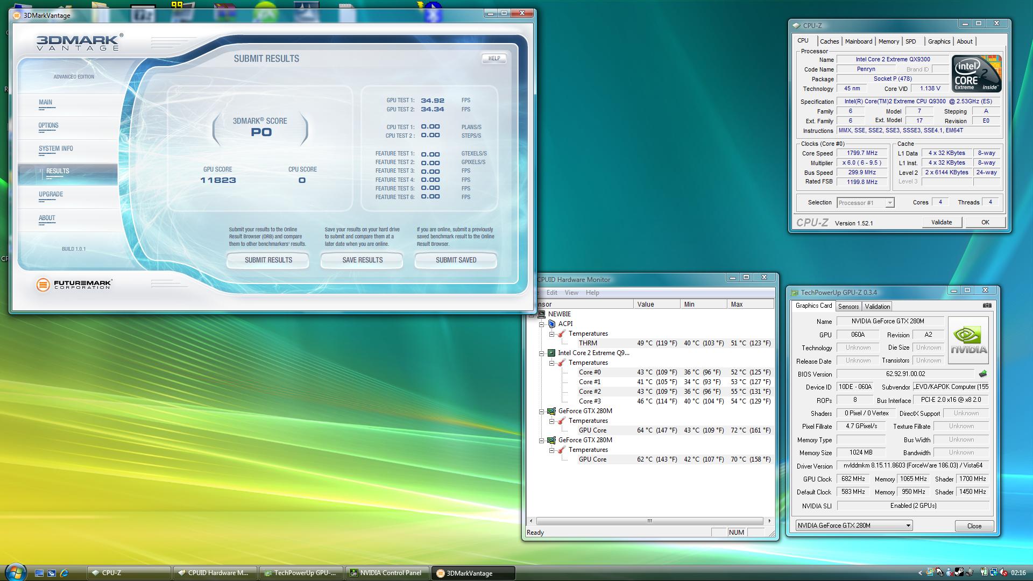Image resolution: width=1033 pixels, height=581 pixels.
Task: Click the muted volume tray icon
Action: coord(1003,572)
